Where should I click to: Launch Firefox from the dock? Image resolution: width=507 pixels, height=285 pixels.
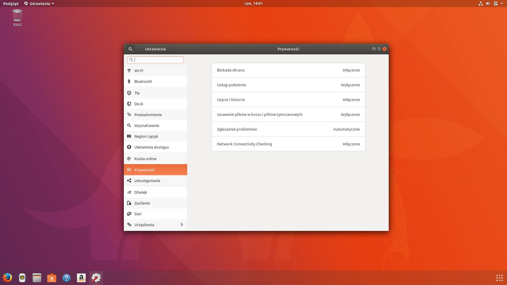(7, 278)
